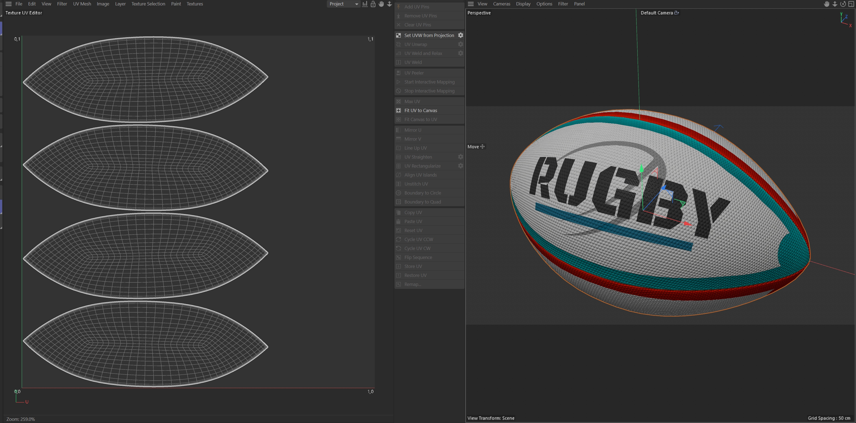This screenshot has width=856, height=423.
Task: Click the UV editor pan hand icon
Action: pos(381,4)
